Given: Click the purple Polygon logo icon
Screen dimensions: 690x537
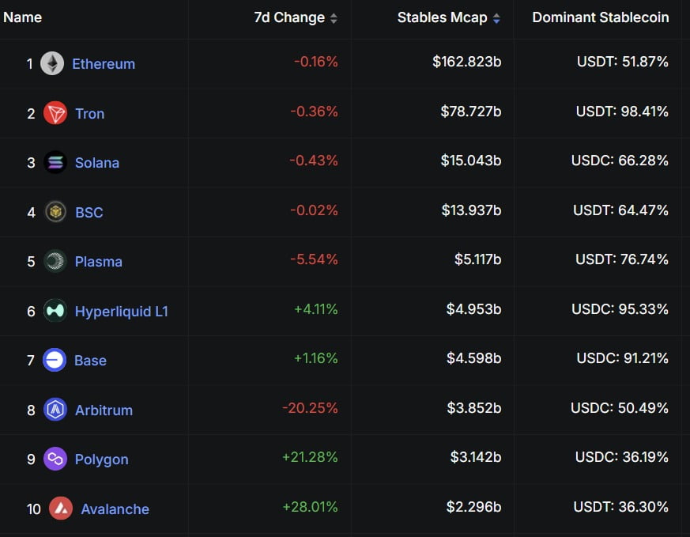Looking at the screenshot, I should [55, 459].
